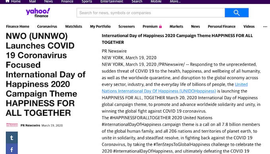The image size is (270, 154).
Task: Click the Yahoo Finance logo
Action: [38, 13]
